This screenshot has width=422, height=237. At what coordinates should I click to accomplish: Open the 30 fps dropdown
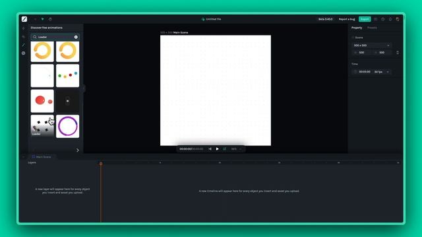coord(382,72)
